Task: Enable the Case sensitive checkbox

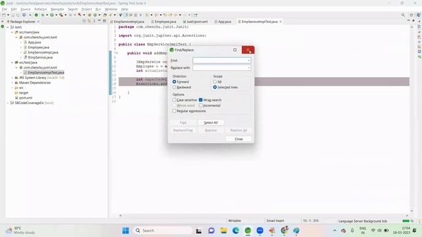Action: point(174,100)
